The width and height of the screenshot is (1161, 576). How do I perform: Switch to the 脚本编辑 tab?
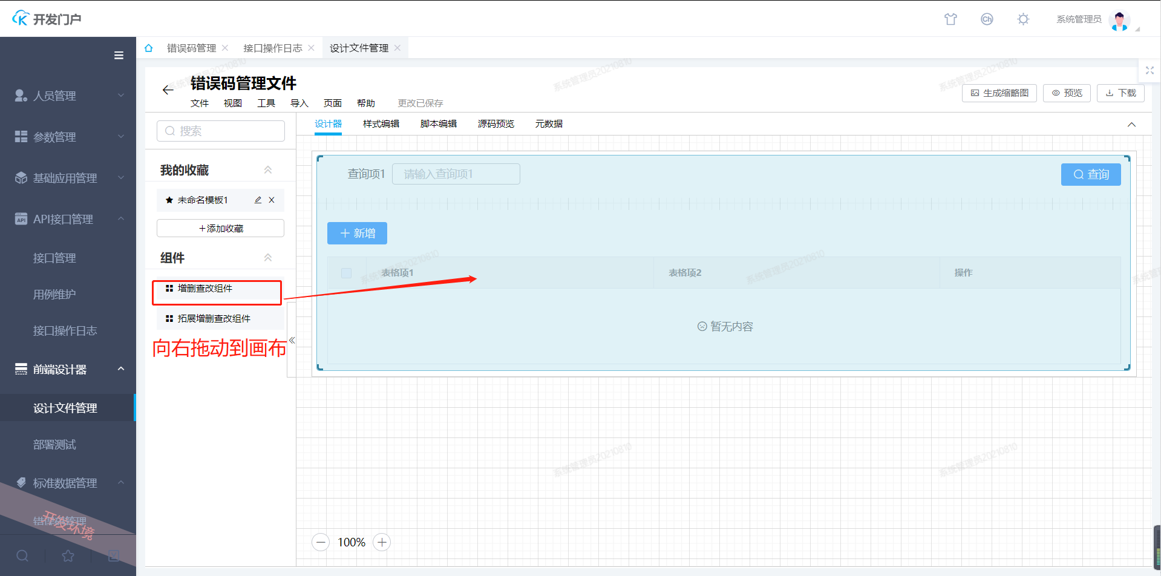click(x=439, y=124)
